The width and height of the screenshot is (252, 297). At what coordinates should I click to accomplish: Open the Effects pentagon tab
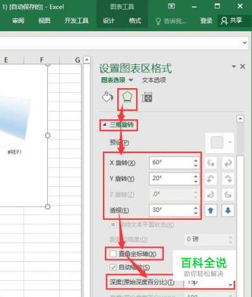coord(127,97)
